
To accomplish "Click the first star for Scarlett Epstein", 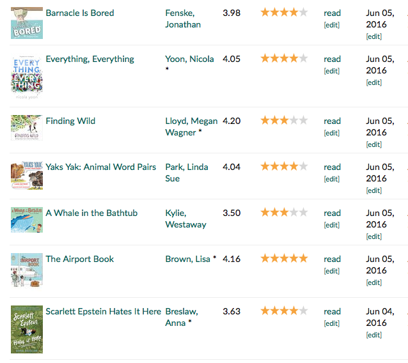I will tap(265, 311).
